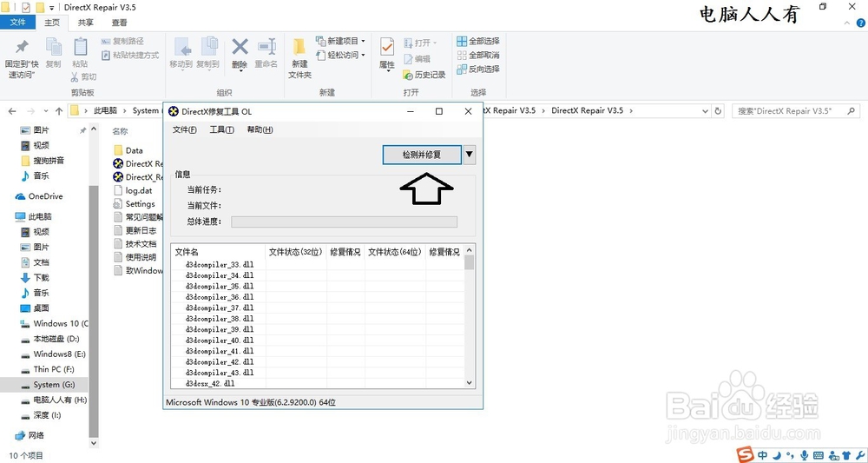Click the properties checkmark icon in title bar
Screen dimensions: 868x463
25,8
